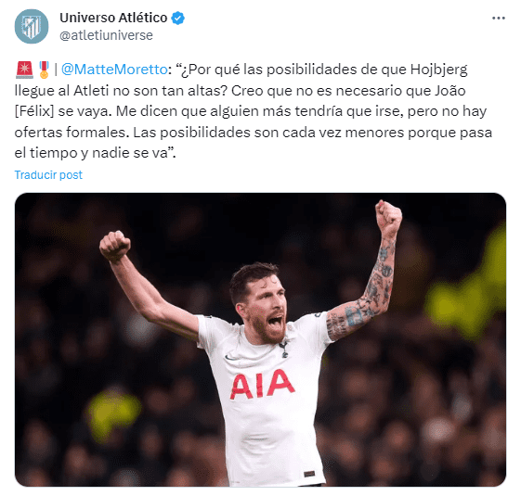Screen dimensions: 521x496
Task: Click the Tottenham crest on the shirt
Action: [x=283, y=350]
